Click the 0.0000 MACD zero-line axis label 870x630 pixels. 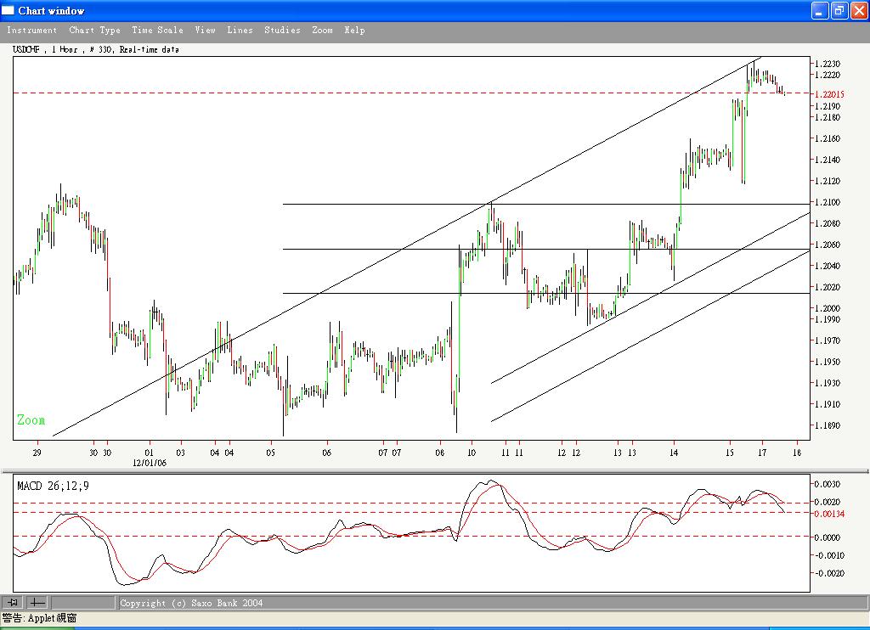pyautogui.click(x=828, y=537)
